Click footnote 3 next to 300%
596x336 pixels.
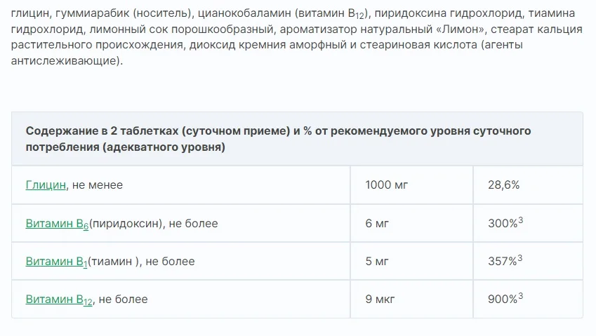[521, 220]
